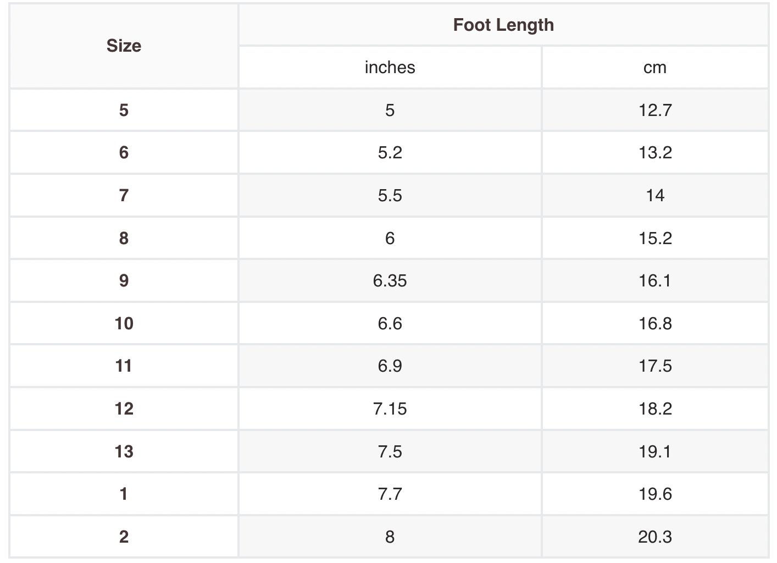This screenshot has height=563, width=777.
Task: Select the cm sub-header cell
Action: [655, 67]
